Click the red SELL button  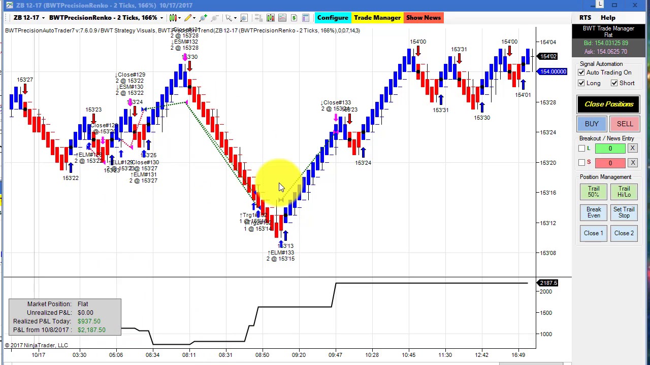pyautogui.click(x=625, y=124)
